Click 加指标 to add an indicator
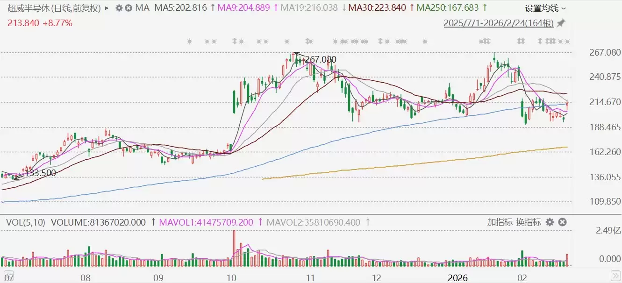The height and width of the screenshot is (283, 622). pyautogui.click(x=500, y=222)
